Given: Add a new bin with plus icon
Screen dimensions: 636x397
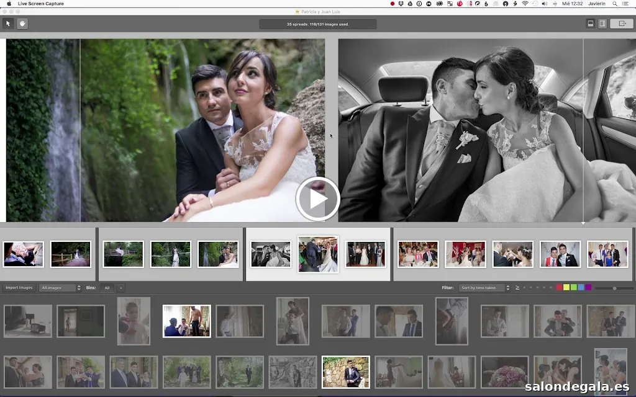Looking at the screenshot, I should tap(120, 288).
